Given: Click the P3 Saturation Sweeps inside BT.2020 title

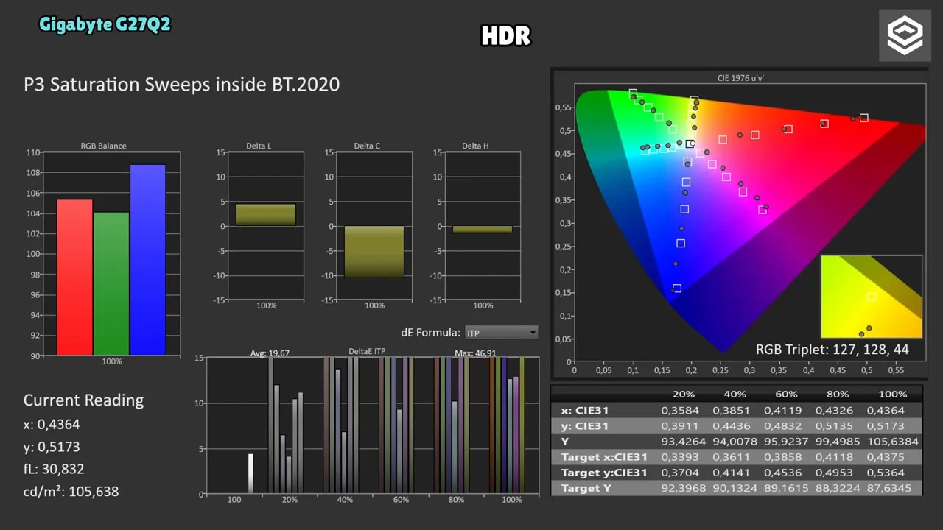Looking at the screenshot, I should click(182, 84).
